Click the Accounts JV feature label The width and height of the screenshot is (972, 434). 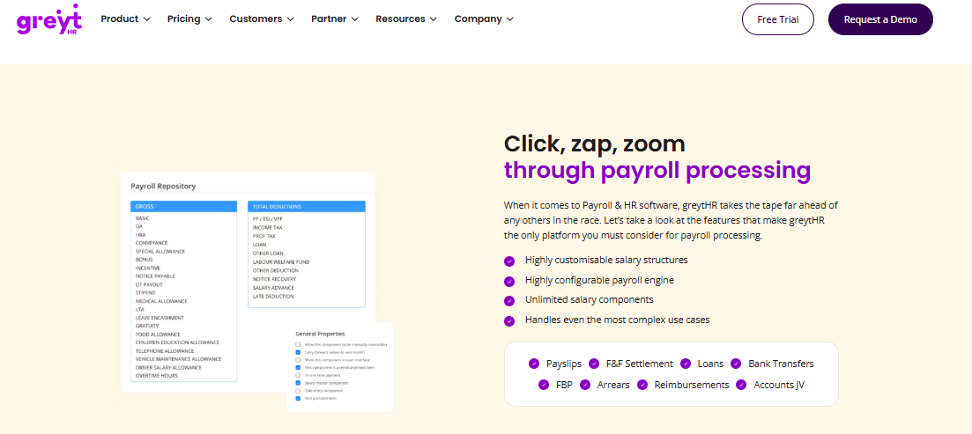click(779, 385)
